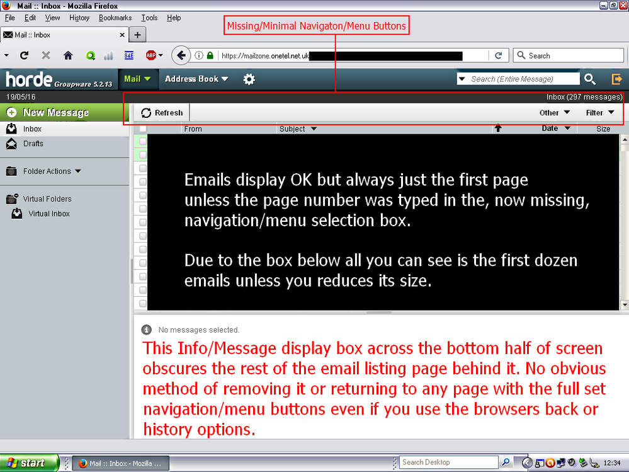Image resolution: width=629 pixels, height=472 pixels.
Task: Open the Bookmarks menu
Action: click(x=115, y=18)
